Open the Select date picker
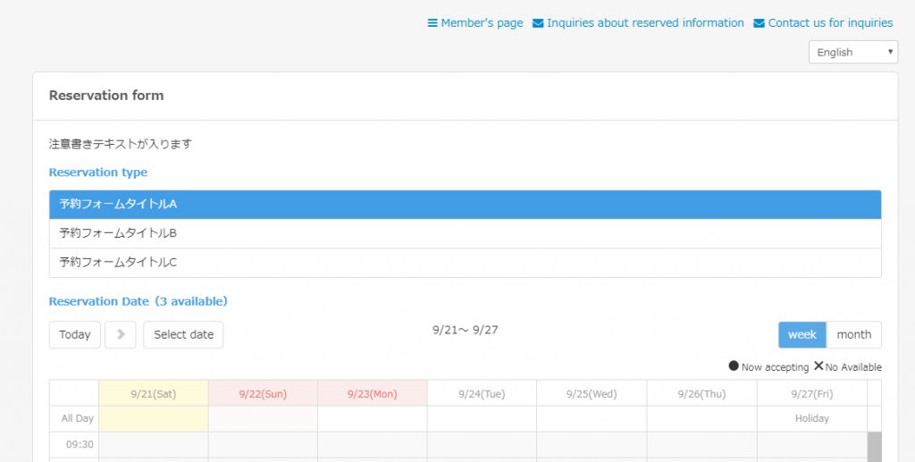This screenshot has width=915, height=462. (x=183, y=334)
